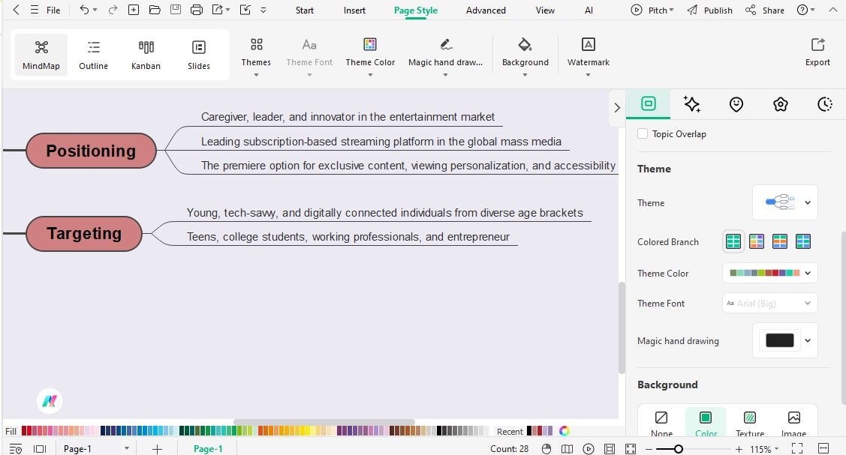Select the fourth Colored Branch style
The height and width of the screenshot is (455, 846).
click(x=803, y=241)
